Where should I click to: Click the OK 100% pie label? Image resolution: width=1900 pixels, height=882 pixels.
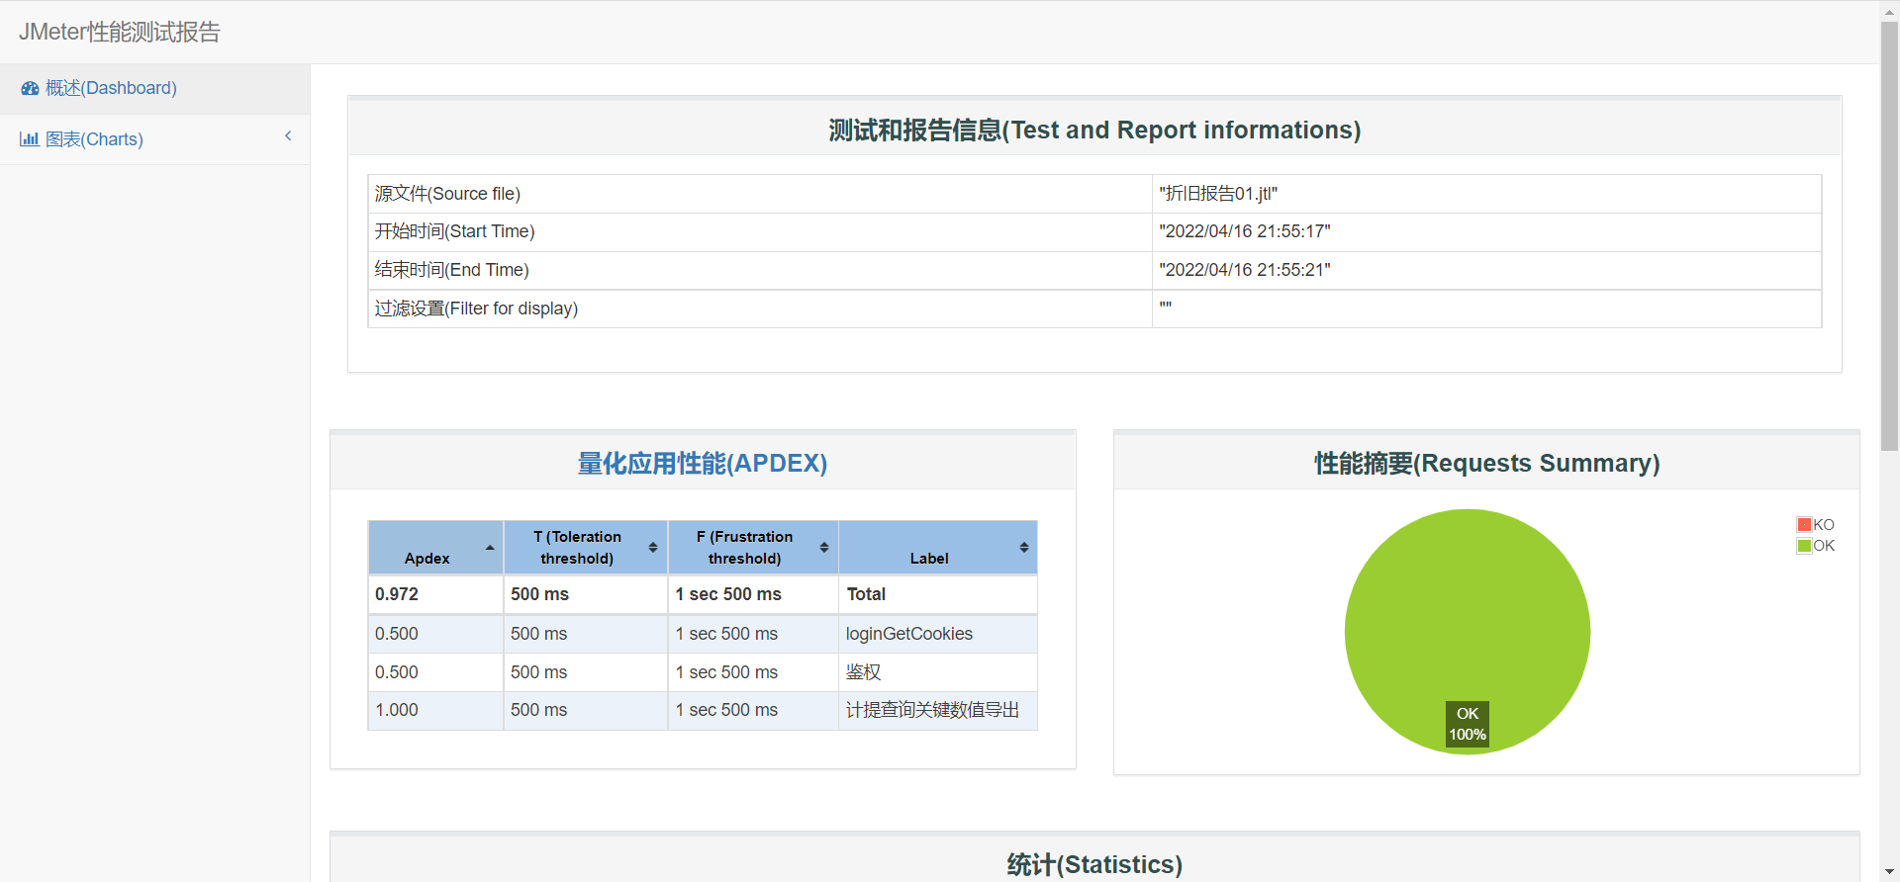click(x=1468, y=724)
